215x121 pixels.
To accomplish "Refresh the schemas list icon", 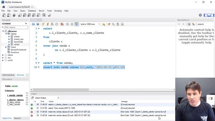I will point(26,24).
